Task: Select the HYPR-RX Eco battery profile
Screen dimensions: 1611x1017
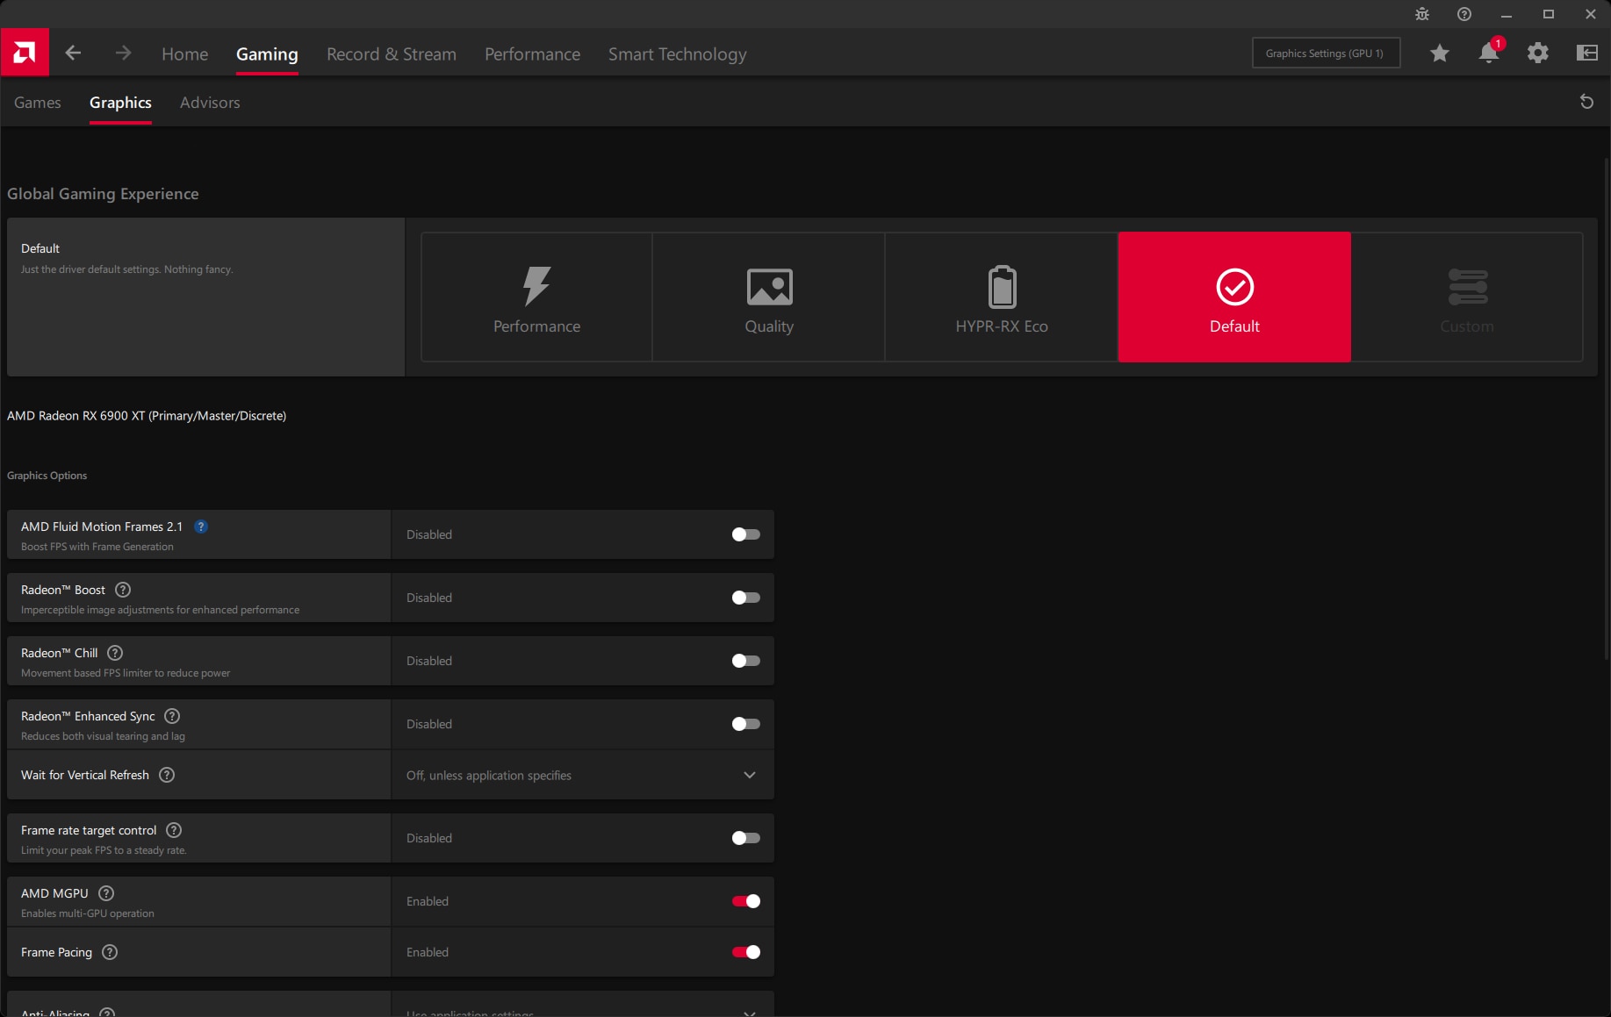Action: [x=1002, y=297]
